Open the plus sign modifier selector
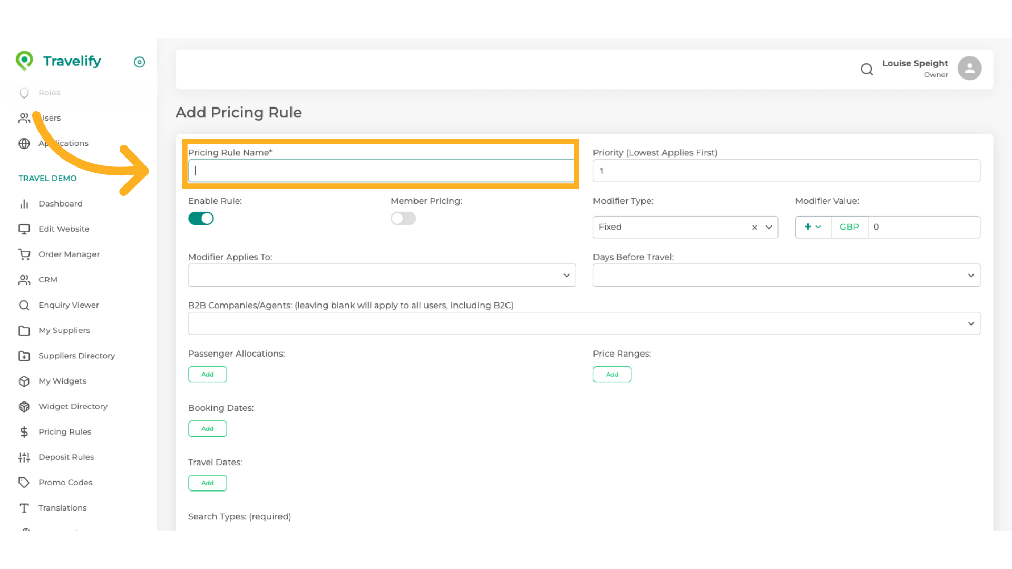Image resolution: width=1012 pixels, height=569 pixels. (812, 227)
